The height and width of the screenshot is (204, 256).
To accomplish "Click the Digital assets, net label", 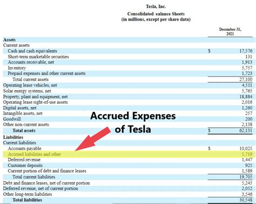I will pyautogui.click(x=19, y=108).
